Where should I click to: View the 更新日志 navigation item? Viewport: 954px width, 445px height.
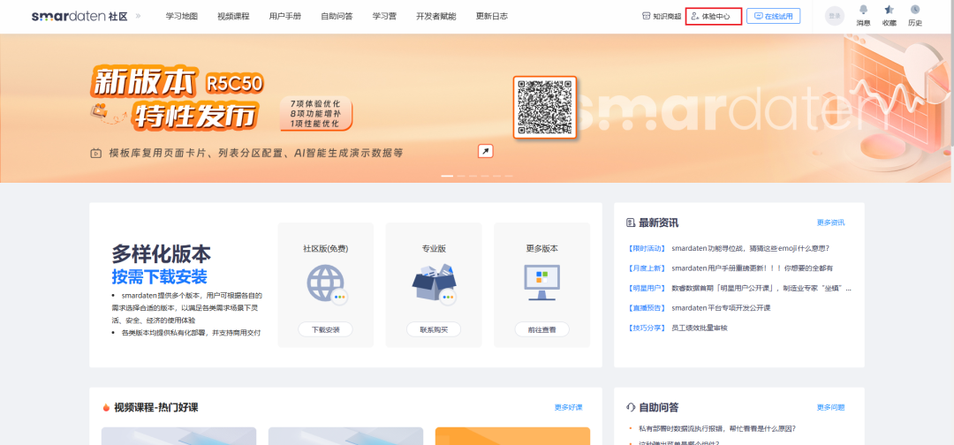point(492,17)
